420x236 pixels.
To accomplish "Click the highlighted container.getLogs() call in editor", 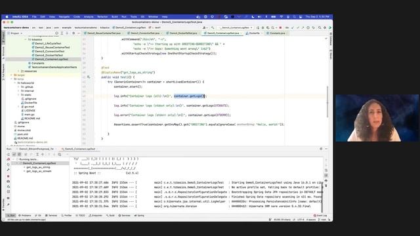I will 190,96.
